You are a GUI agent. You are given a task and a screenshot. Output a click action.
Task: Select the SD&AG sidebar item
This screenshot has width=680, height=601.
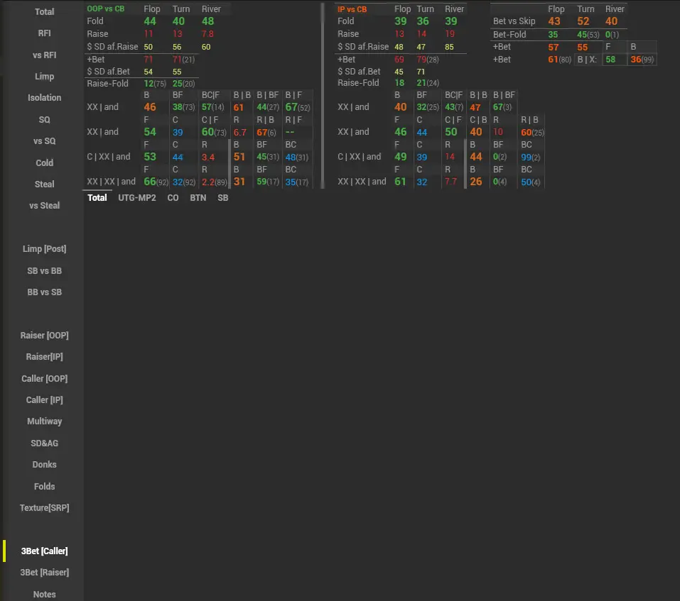[44, 443]
